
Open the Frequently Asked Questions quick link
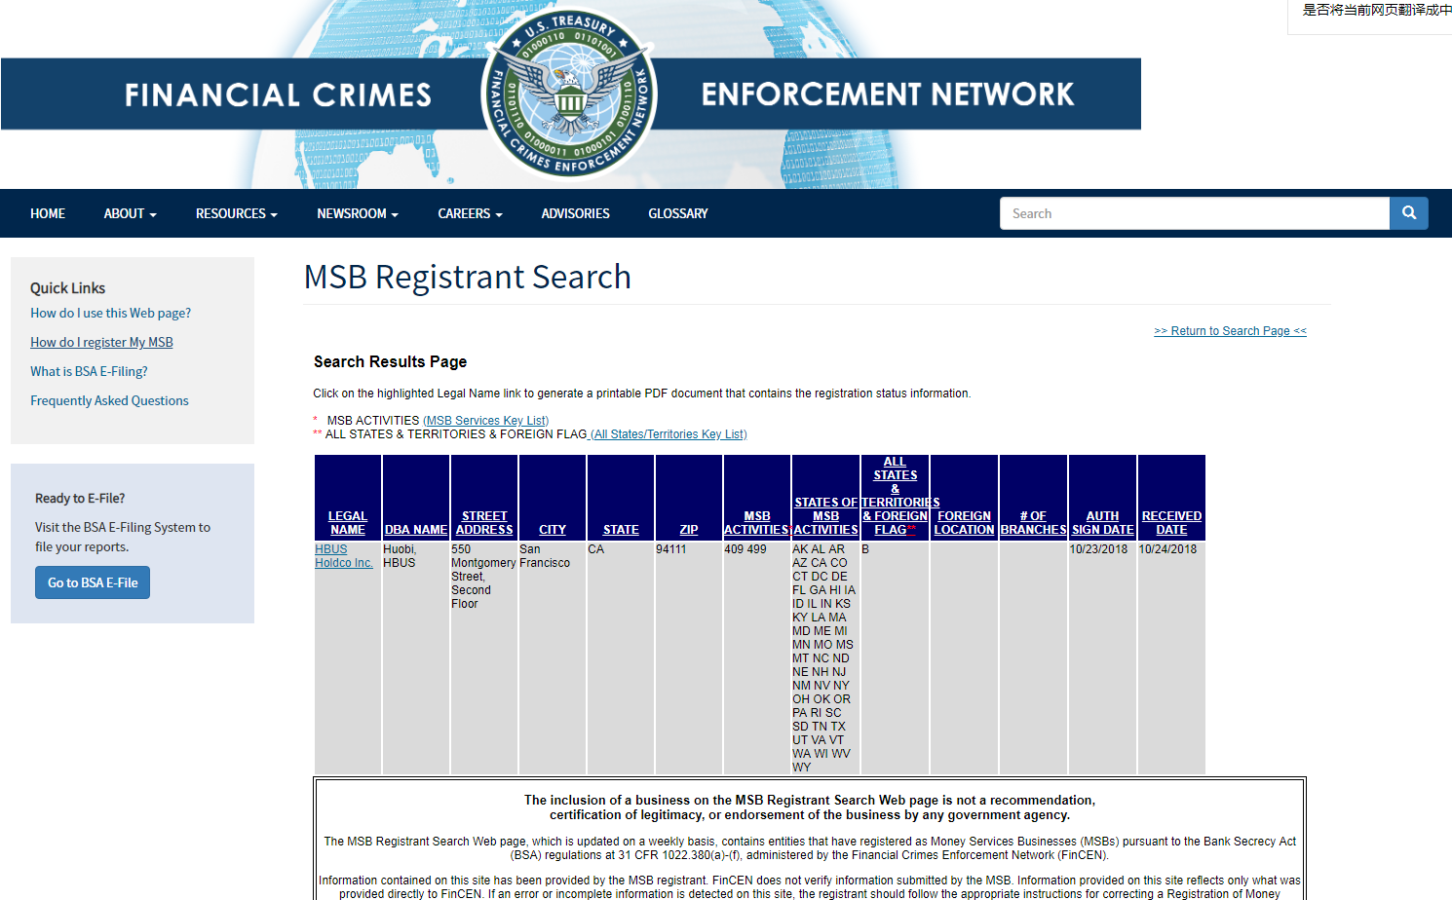point(109,400)
